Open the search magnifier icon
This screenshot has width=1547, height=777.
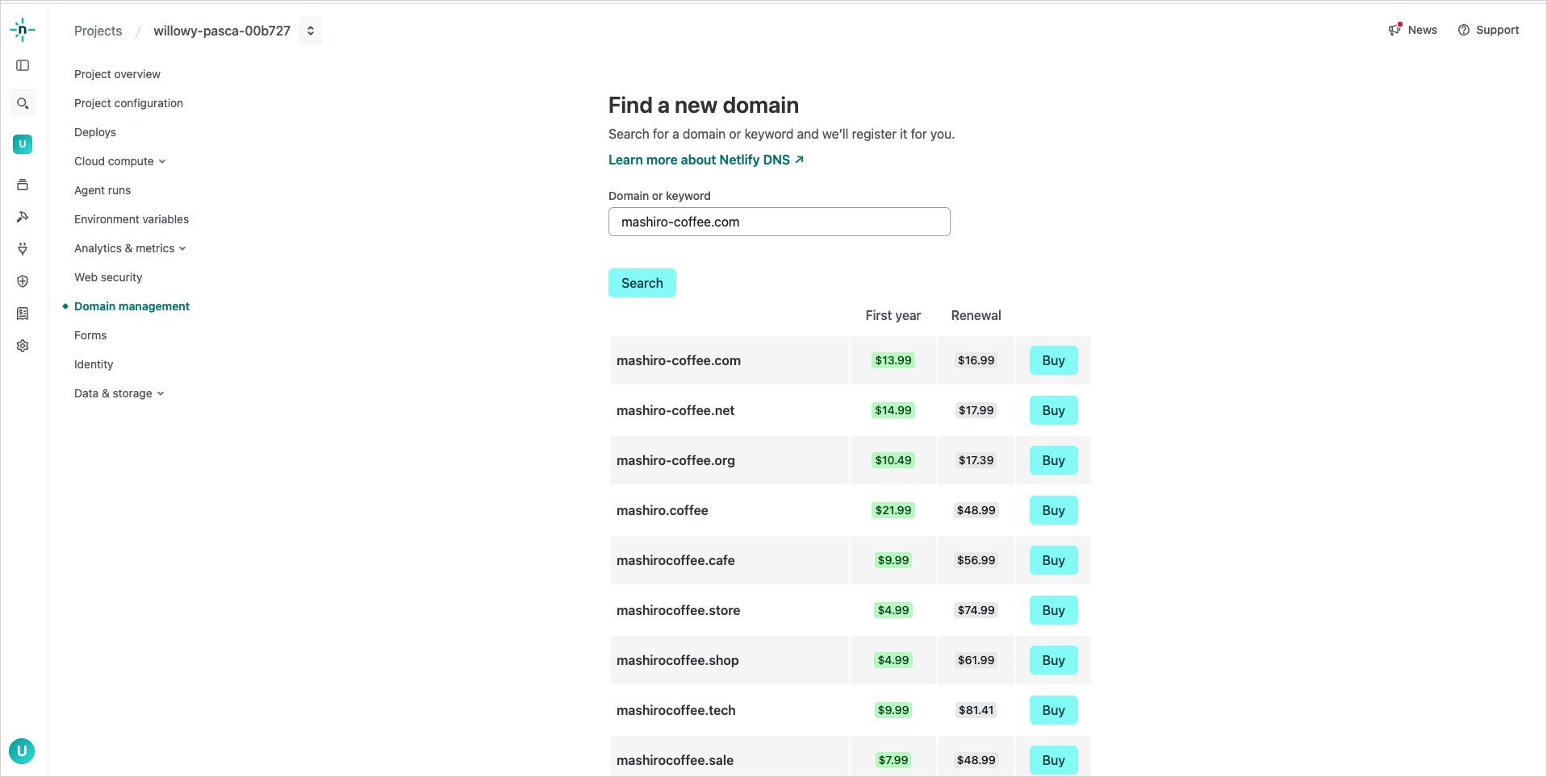[x=23, y=103]
